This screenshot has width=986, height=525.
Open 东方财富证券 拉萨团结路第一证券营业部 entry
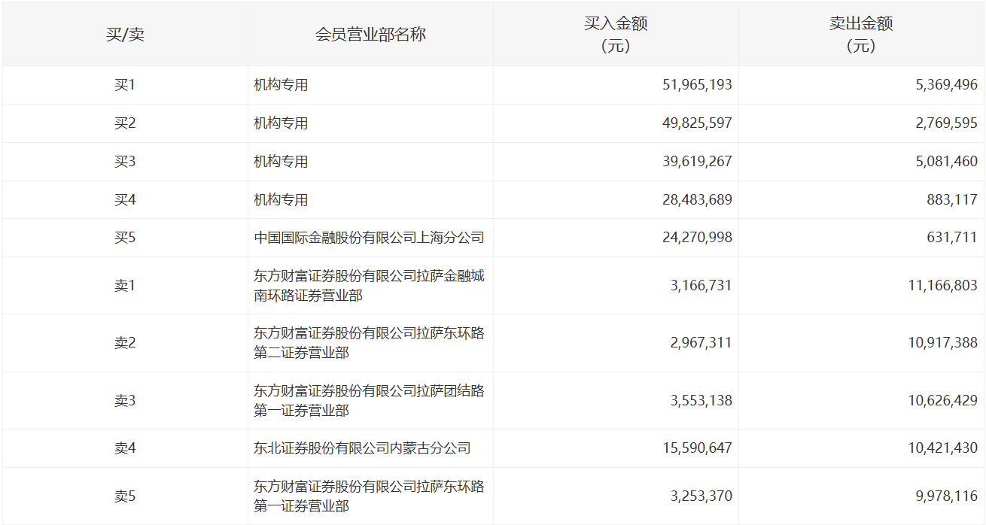coord(369,401)
